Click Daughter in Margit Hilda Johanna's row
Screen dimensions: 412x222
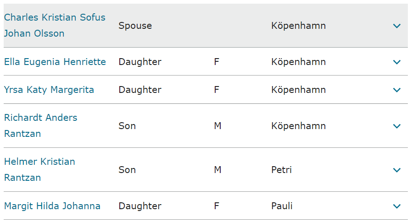140,206
